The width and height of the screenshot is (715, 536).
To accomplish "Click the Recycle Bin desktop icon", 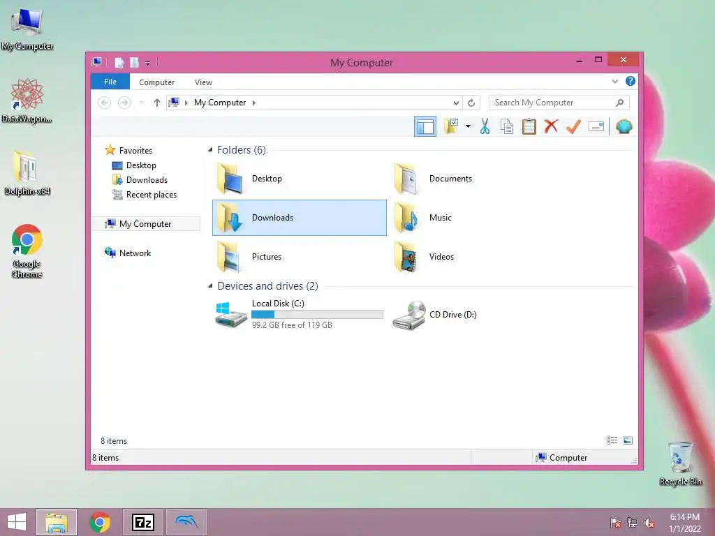I will pos(680,463).
